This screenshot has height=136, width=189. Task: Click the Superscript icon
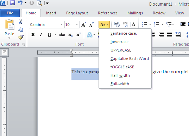[x=78, y=35]
